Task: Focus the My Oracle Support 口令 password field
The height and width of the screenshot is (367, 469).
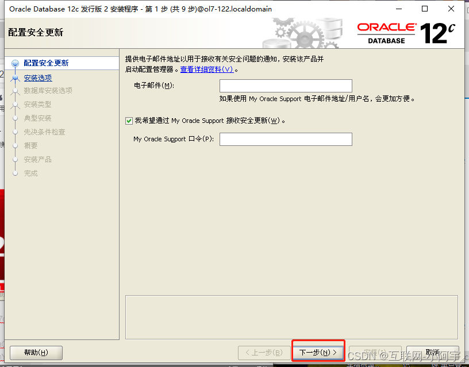Action: (286, 139)
